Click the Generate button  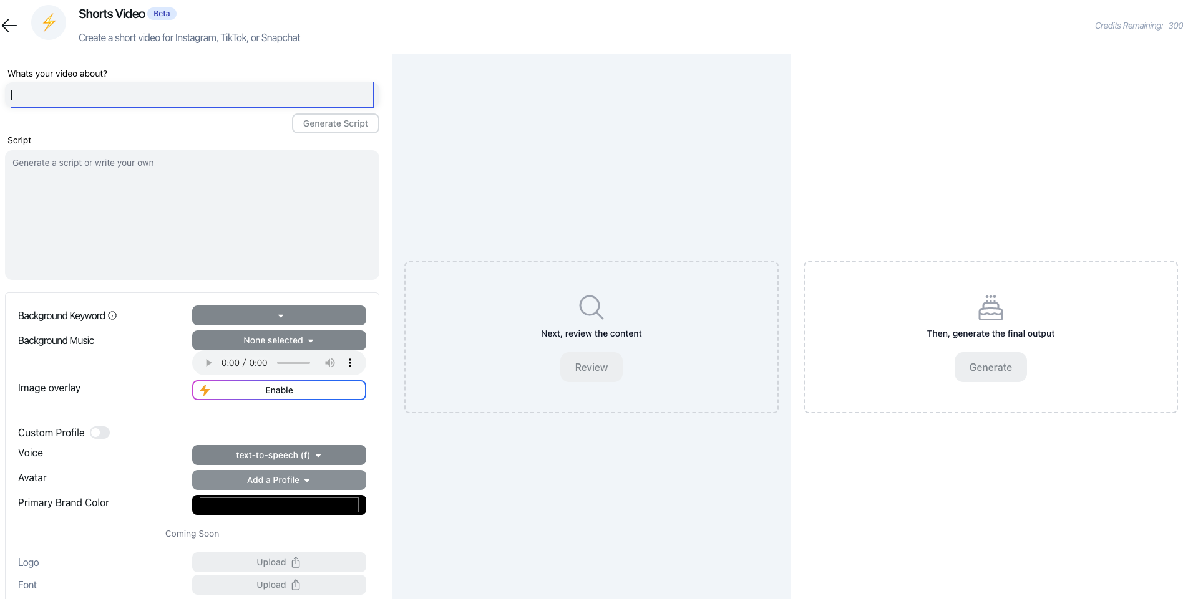point(991,367)
